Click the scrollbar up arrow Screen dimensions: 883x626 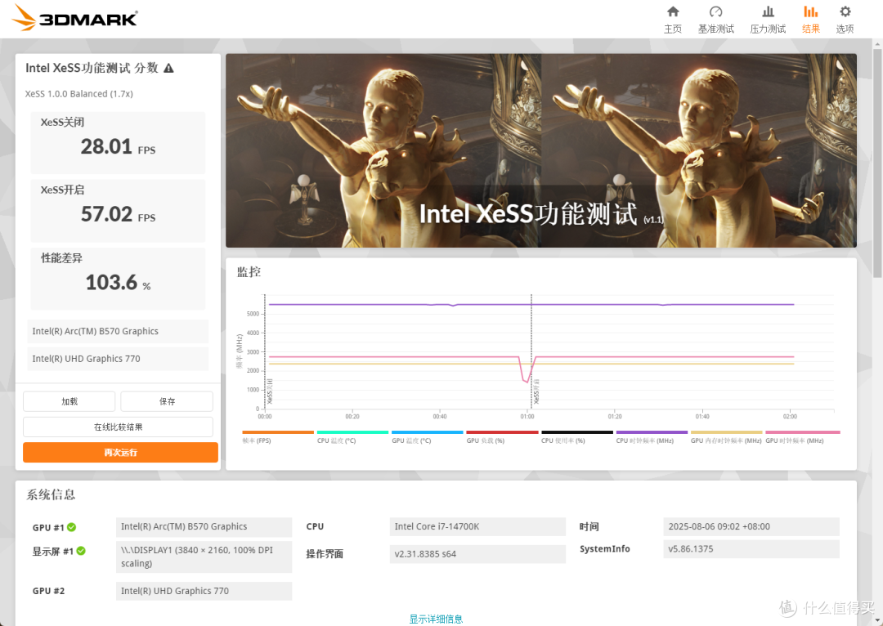pyautogui.click(x=877, y=43)
